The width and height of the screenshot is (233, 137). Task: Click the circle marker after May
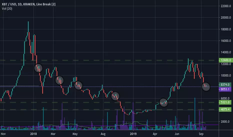coord(78,85)
